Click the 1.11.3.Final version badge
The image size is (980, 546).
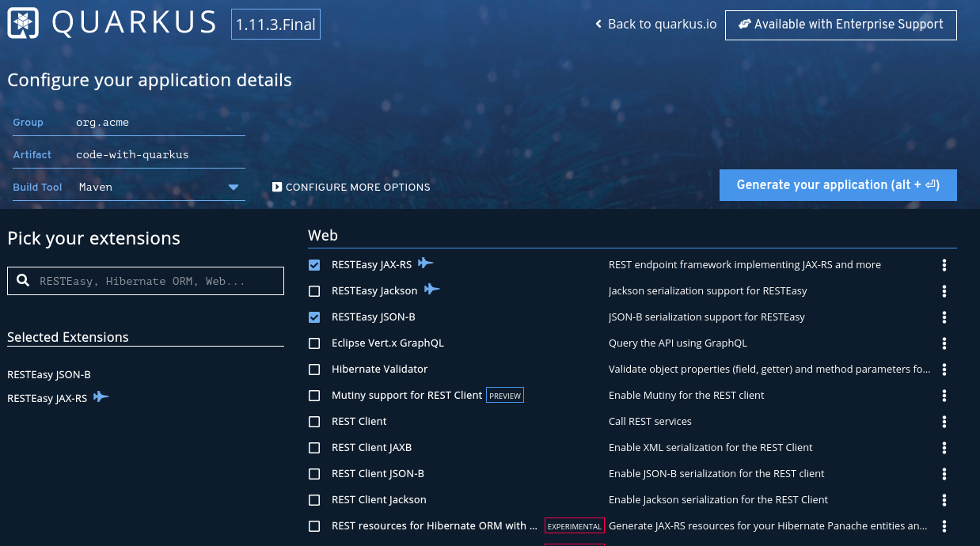pos(276,25)
